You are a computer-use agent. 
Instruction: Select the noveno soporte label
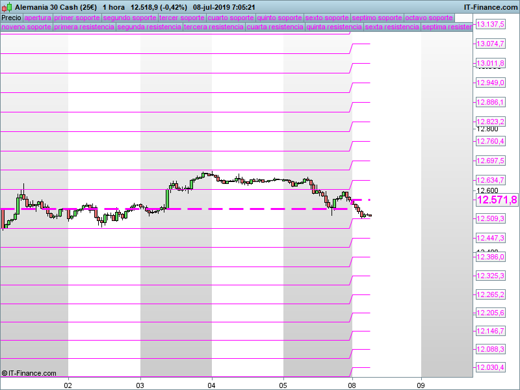(x=26, y=27)
